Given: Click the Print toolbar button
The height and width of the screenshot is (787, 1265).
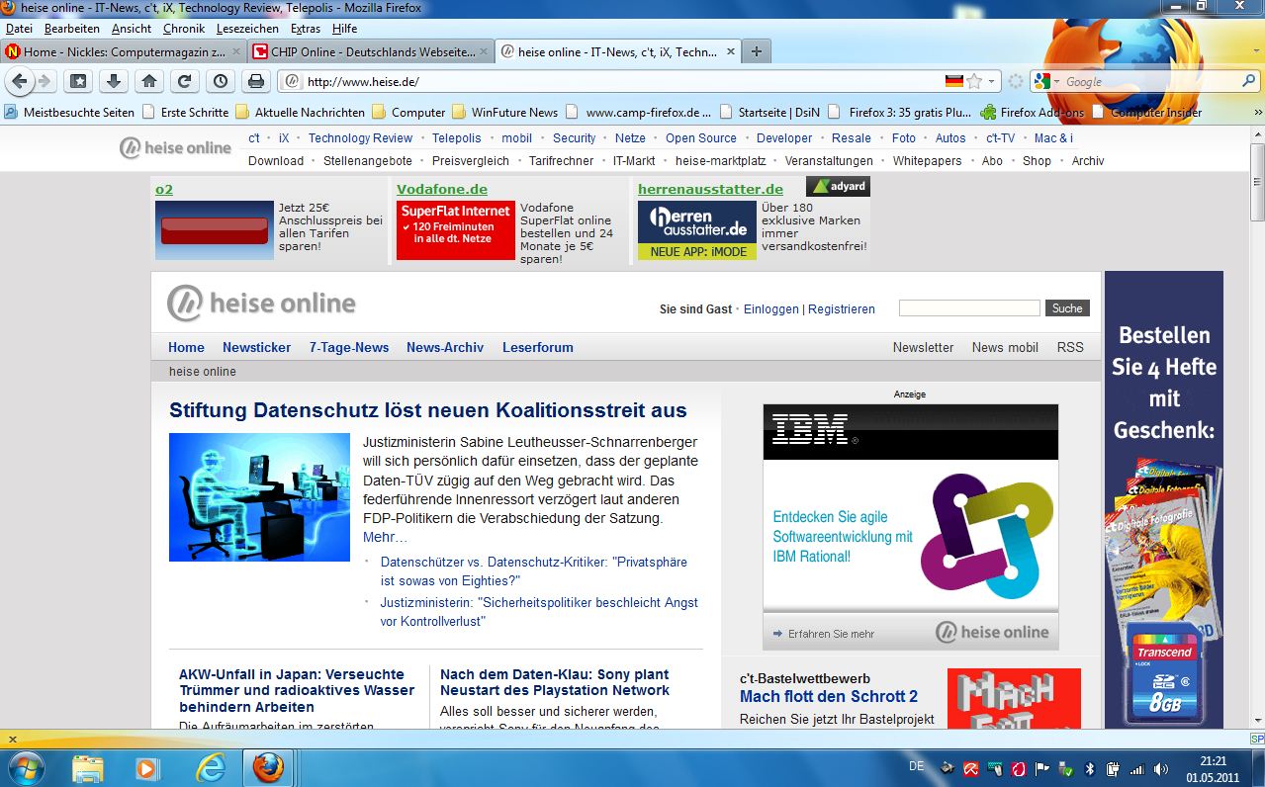Looking at the screenshot, I should pyautogui.click(x=255, y=81).
